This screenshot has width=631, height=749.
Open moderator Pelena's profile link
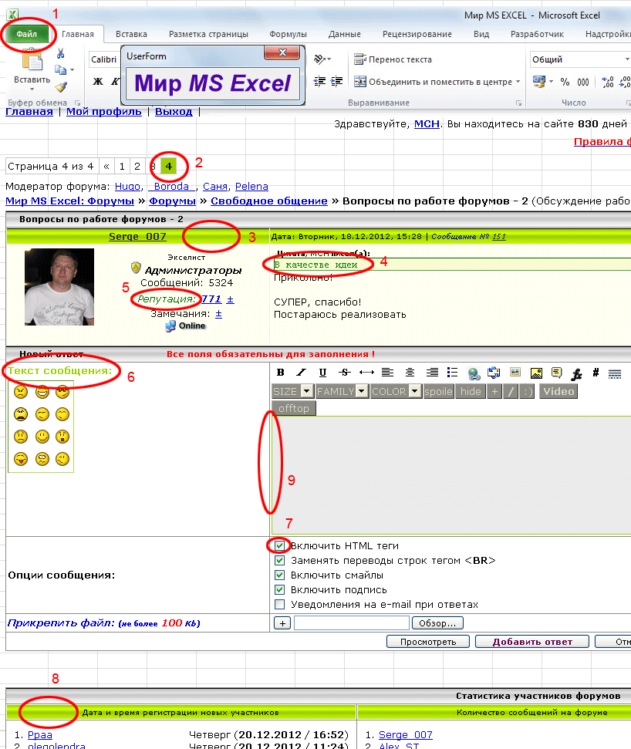(251, 187)
